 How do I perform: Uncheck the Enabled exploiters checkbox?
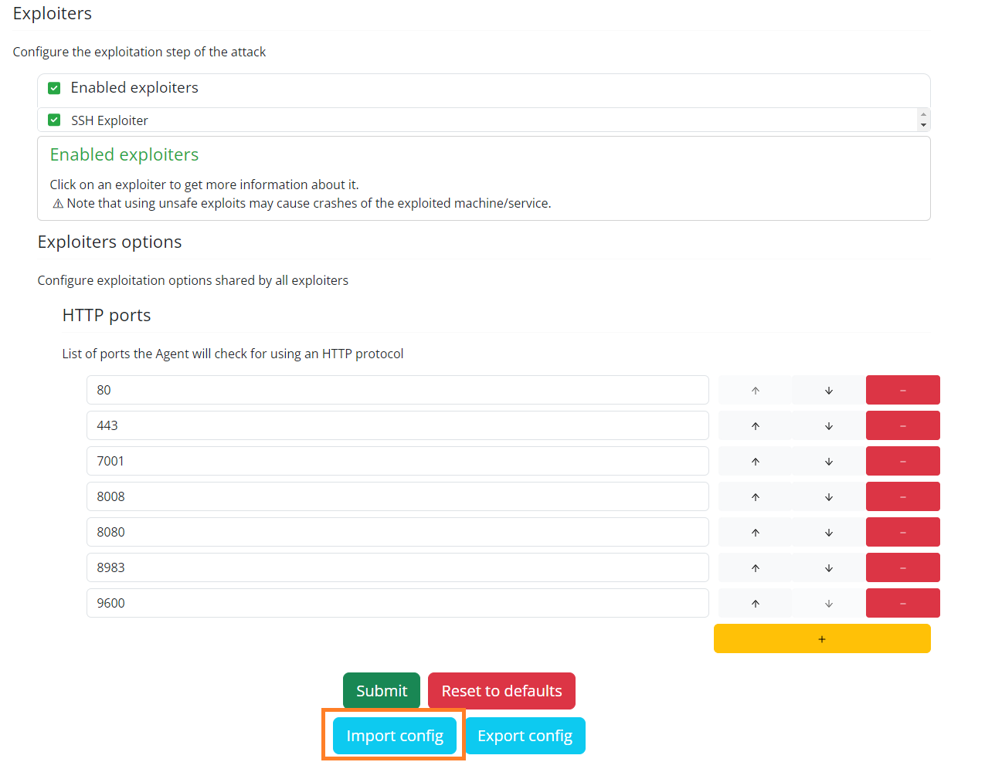pos(53,88)
